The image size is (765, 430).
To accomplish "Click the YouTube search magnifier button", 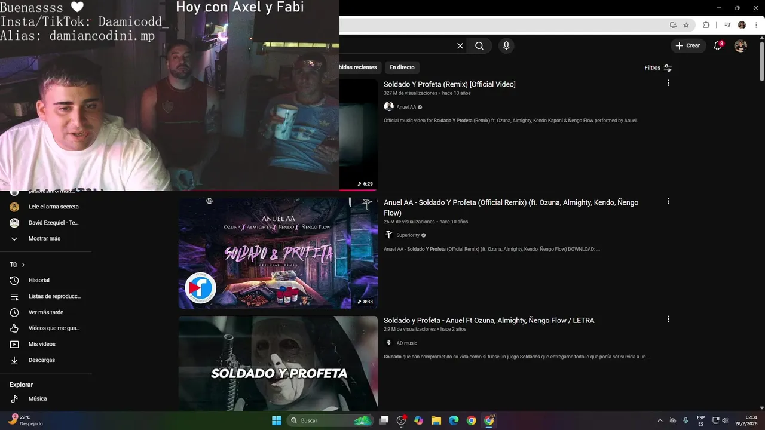I will coord(479,46).
